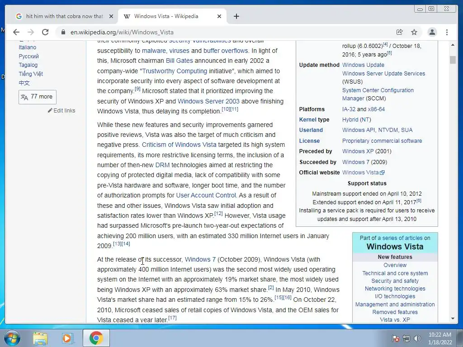Click the Chrome taskbar icon
Image resolution: width=463 pixels, height=347 pixels.
pyautogui.click(x=96, y=338)
